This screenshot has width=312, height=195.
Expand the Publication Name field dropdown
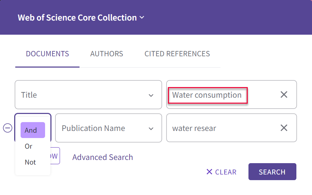click(151, 129)
